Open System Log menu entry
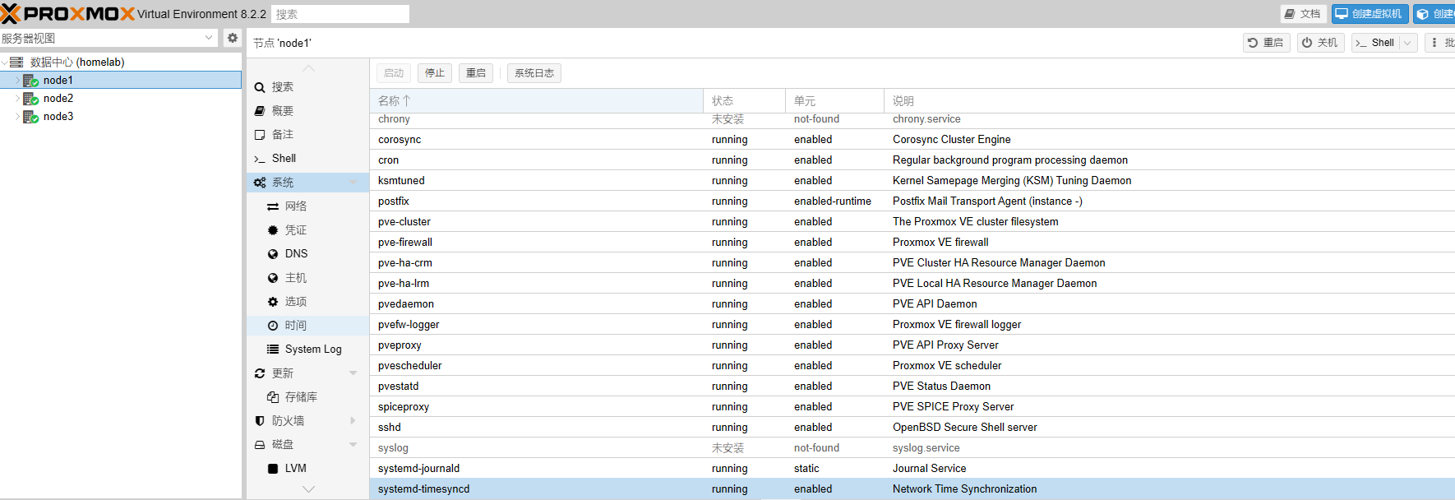Viewport: 1455px width, 500px height. (x=312, y=349)
